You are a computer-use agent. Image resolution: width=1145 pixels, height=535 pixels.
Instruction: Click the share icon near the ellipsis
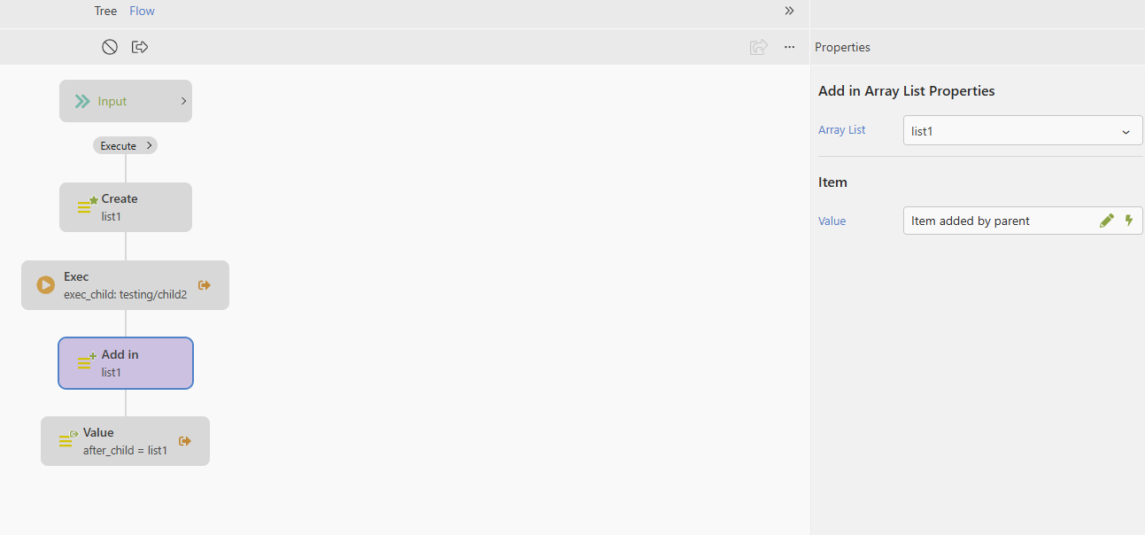758,48
